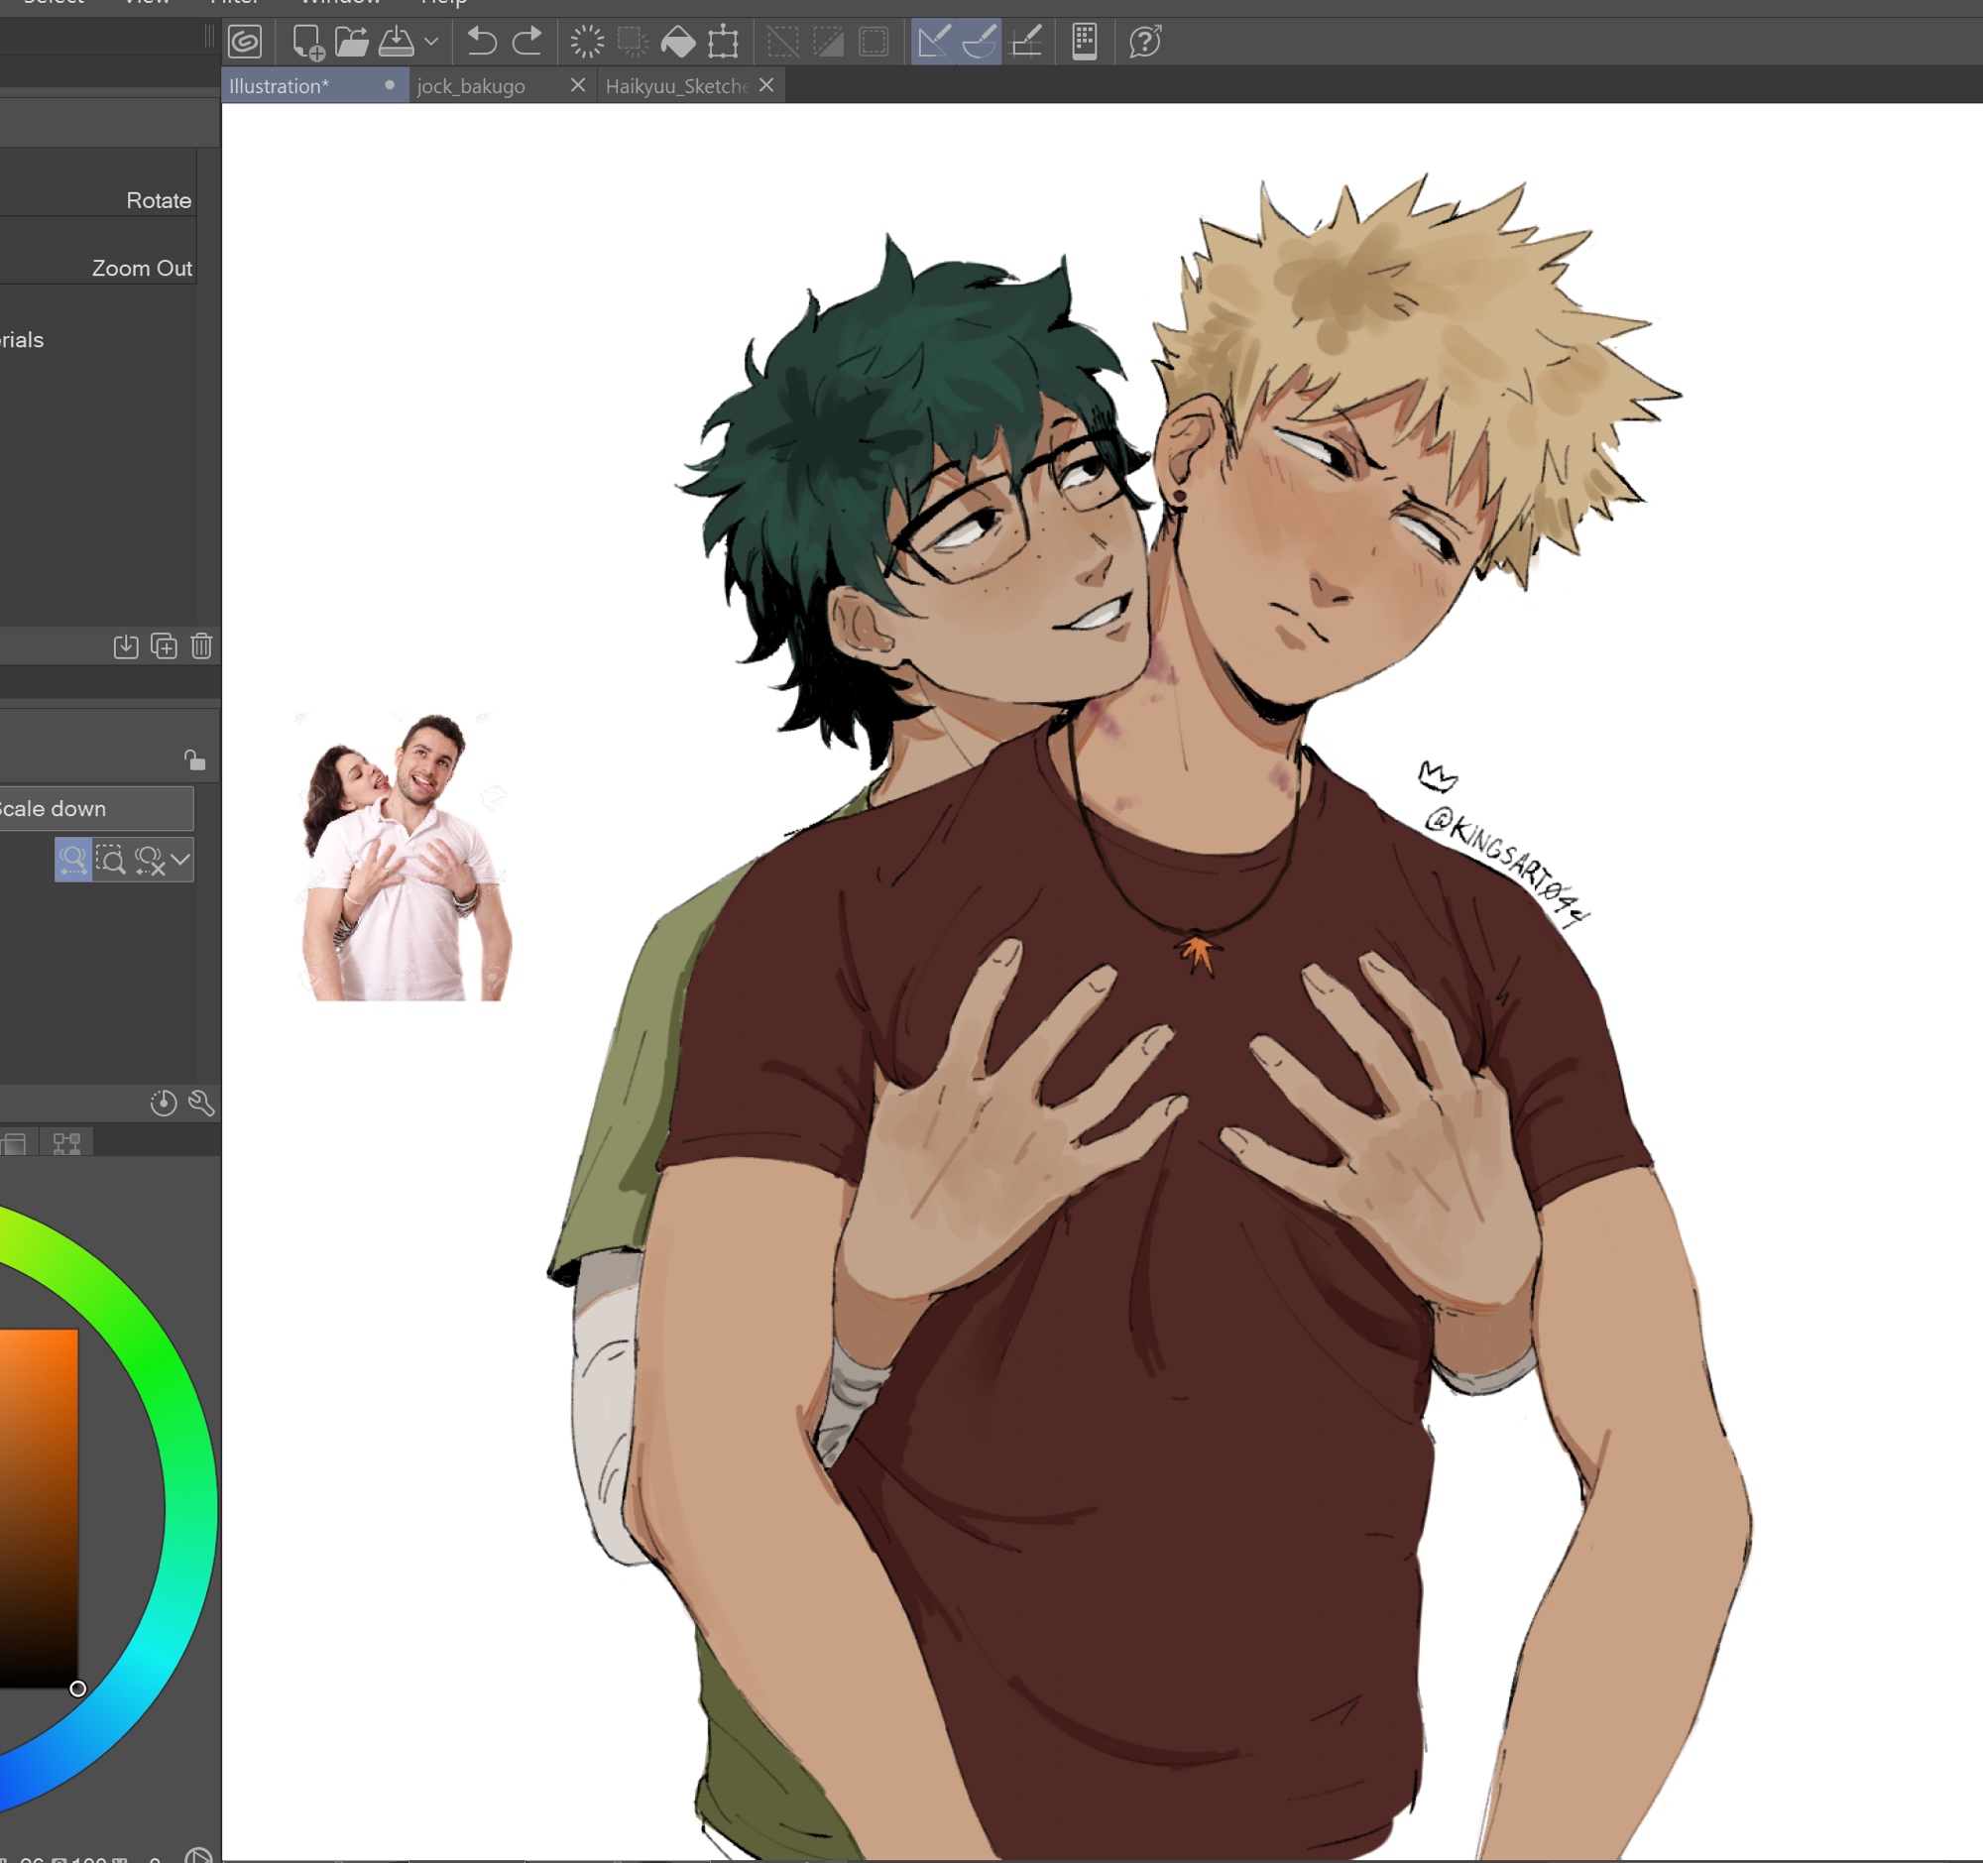Select the Rotate sub tool
Screen dimensions: 1983x1863
[x=159, y=200]
